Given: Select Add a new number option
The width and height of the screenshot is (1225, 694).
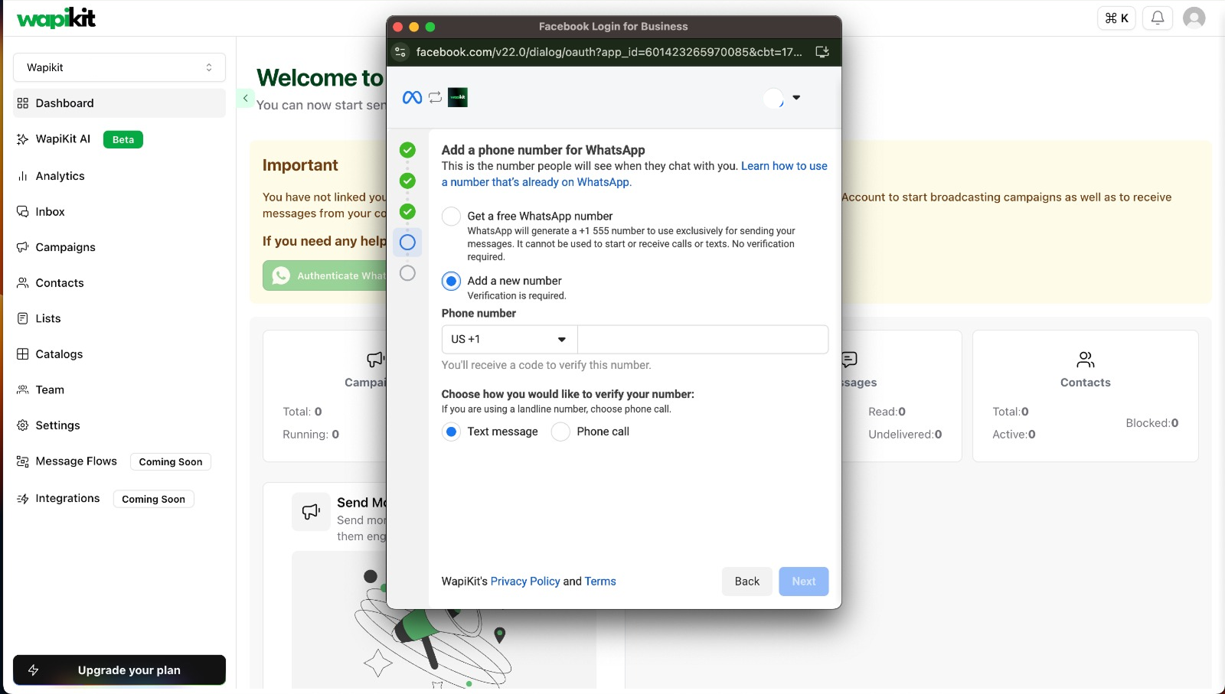Looking at the screenshot, I should (452, 281).
